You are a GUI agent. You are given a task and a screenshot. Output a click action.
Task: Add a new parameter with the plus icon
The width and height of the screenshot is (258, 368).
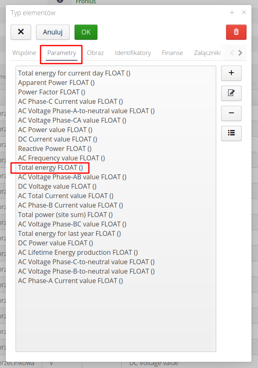point(231,73)
